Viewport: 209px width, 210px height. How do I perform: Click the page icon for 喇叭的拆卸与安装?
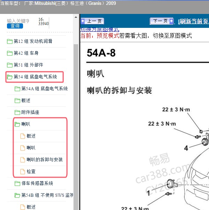pyautogui.click(x=23, y=160)
